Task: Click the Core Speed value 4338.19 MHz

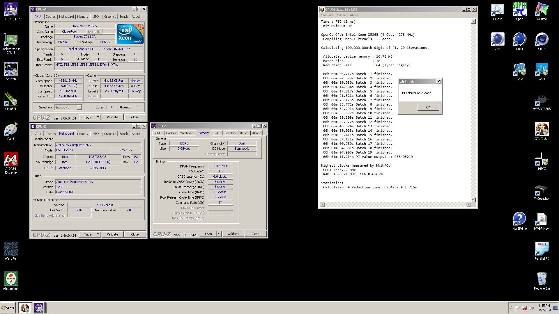Action: (68, 81)
